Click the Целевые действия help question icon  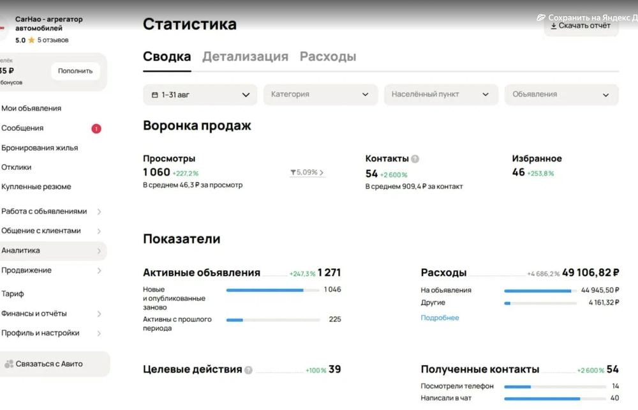tap(248, 370)
